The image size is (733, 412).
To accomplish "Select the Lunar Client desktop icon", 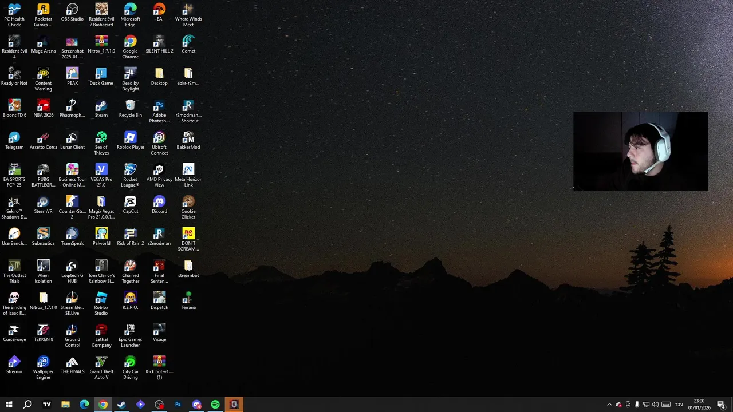I will pos(72,141).
